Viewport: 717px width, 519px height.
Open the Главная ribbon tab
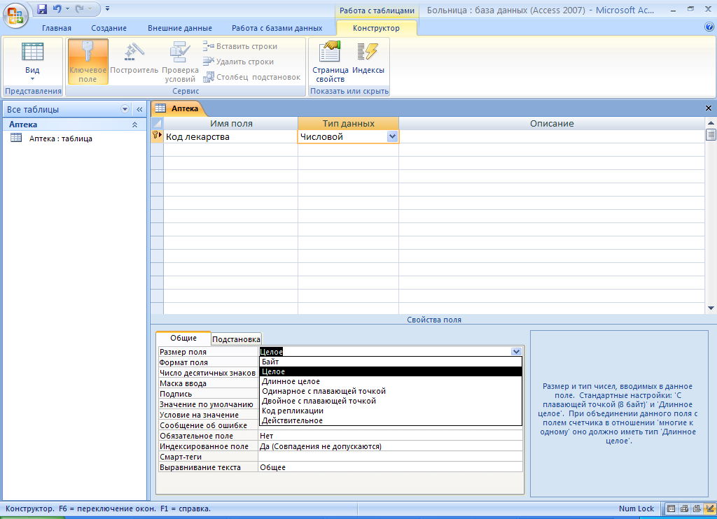(57, 28)
